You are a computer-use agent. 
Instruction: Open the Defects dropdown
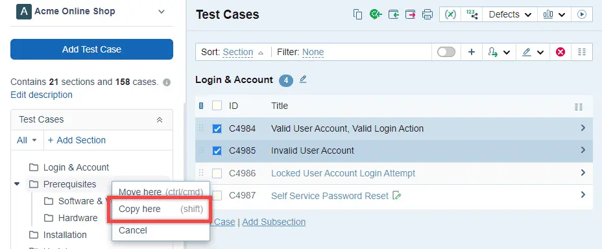point(510,14)
